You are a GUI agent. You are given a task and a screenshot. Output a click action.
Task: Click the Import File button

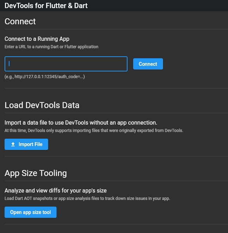pos(26,144)
